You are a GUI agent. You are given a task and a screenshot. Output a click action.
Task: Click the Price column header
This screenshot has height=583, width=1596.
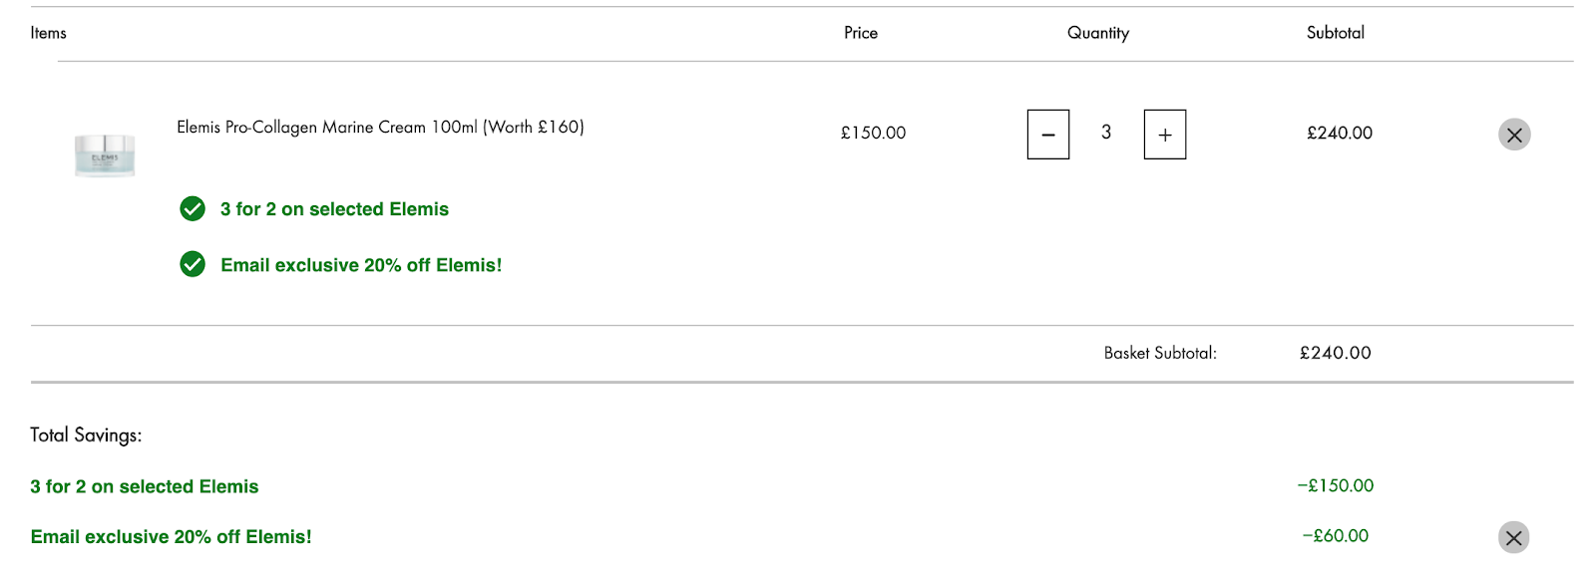tap(861, 33)
